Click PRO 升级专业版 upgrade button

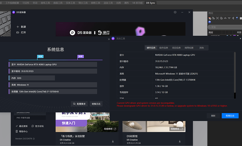[30, 118]
